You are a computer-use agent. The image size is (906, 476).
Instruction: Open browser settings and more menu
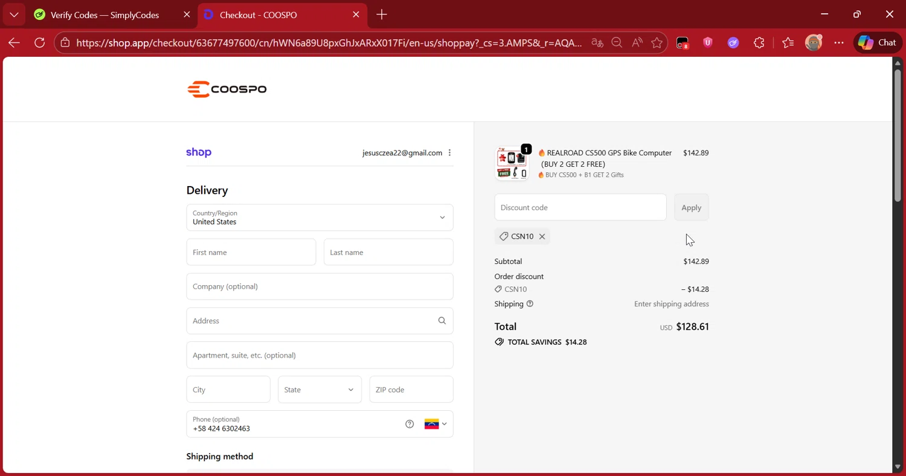(x=839, y=43)
